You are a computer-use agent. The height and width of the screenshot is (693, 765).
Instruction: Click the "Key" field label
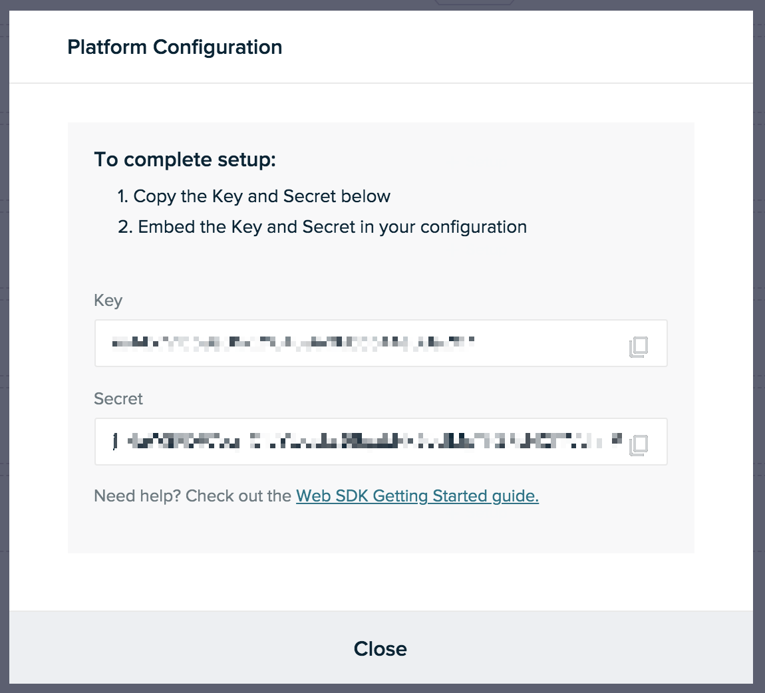[x=108, y=301]
